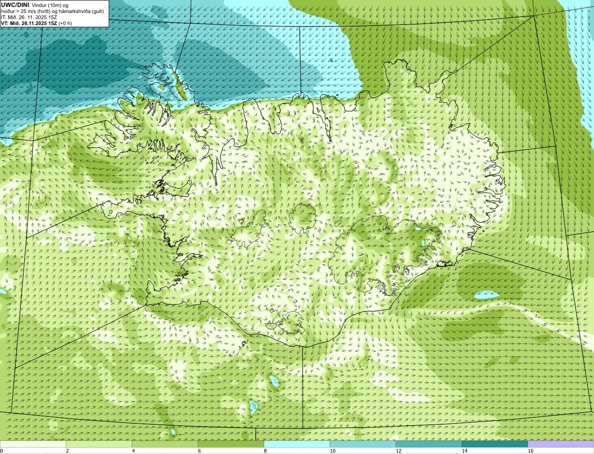Click the scale label '12'

pos(398,451)
